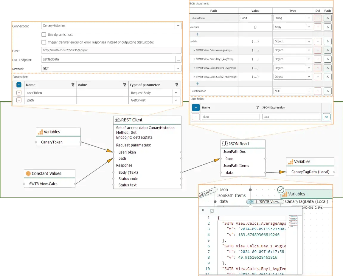Open the eye preview icon beside the data JSON Expression
The height and width of the screenshot is (276, 343).
(x=327, y=117)
